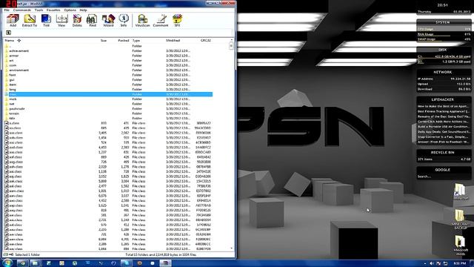
Task: Open the Commands menu
Action: pyautogui.click(x=22, y=10)
